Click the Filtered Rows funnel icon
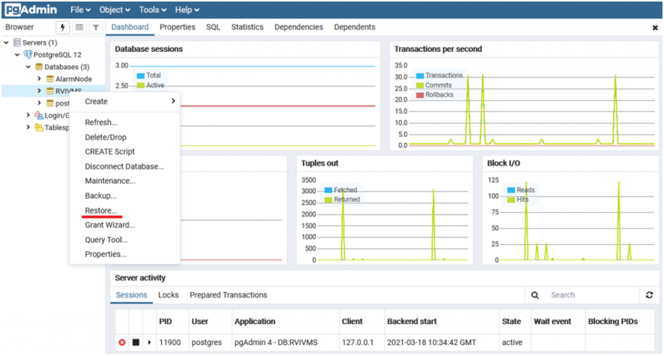The height and width of the screenshot is (356, 664). 95,27
